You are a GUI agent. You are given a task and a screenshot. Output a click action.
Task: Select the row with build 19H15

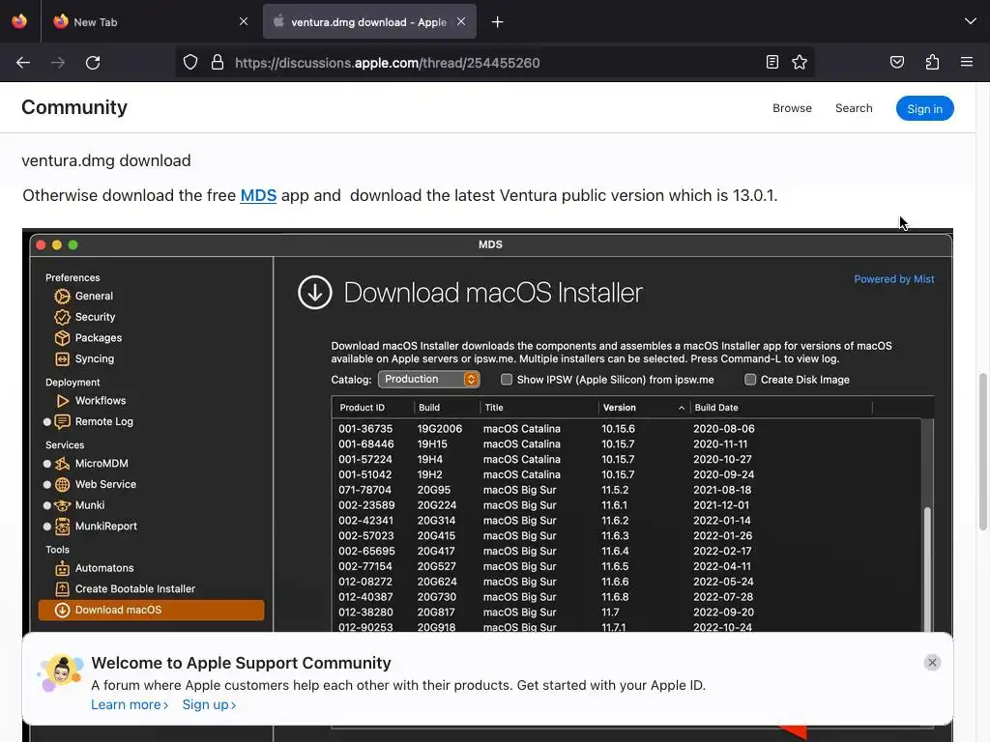[628, 444]
